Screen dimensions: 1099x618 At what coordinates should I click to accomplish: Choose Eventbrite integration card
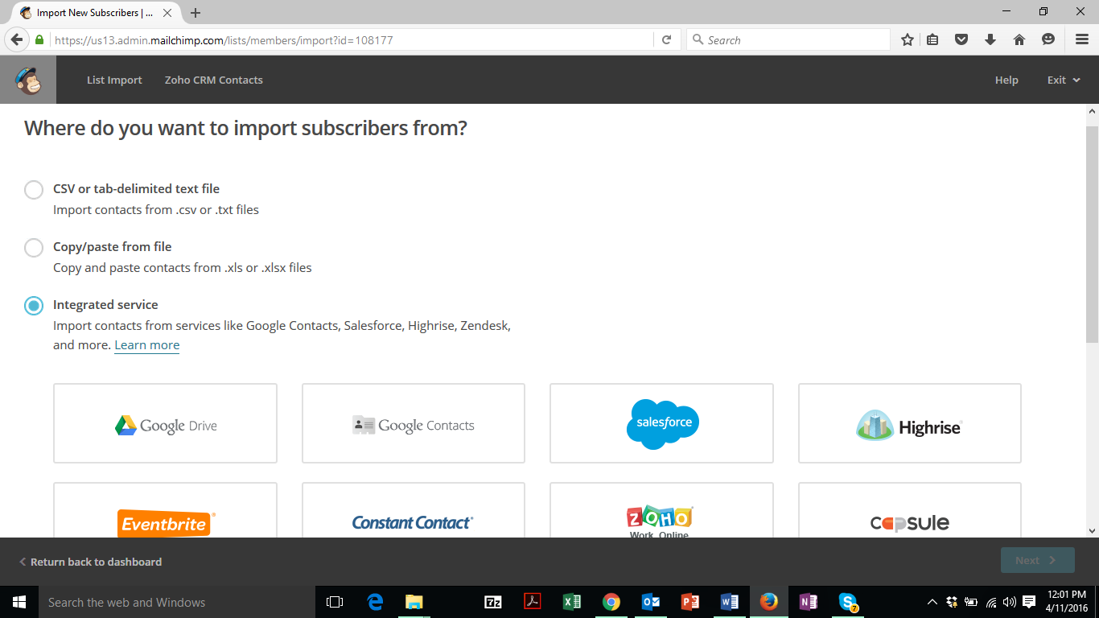pyautogui.click(x=165, y=510)
